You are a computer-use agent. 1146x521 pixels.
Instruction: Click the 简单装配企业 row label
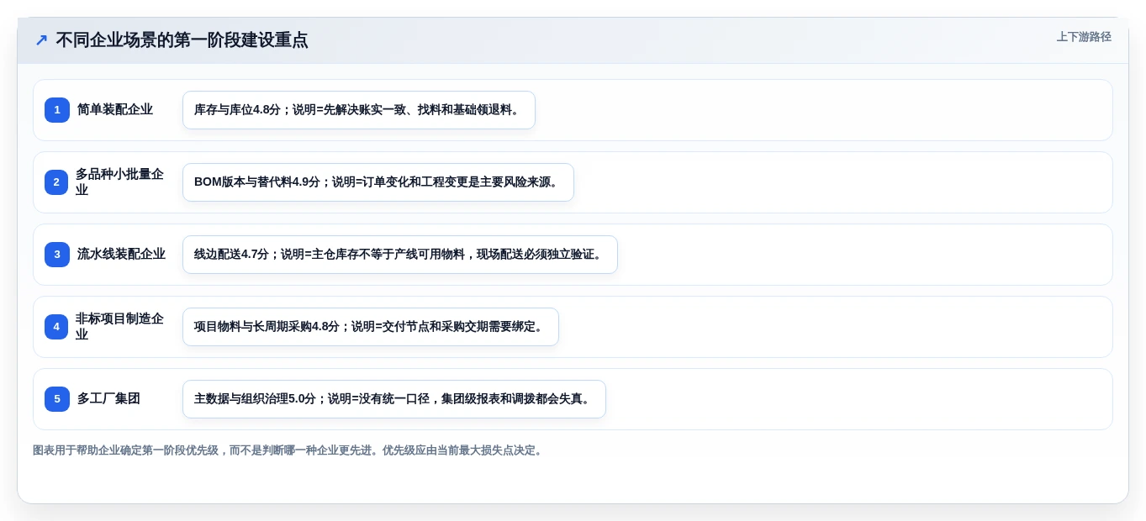115,110
